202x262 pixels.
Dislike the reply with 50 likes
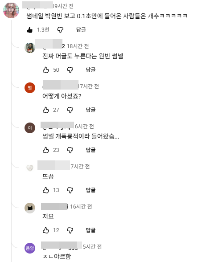click(70, 70)
